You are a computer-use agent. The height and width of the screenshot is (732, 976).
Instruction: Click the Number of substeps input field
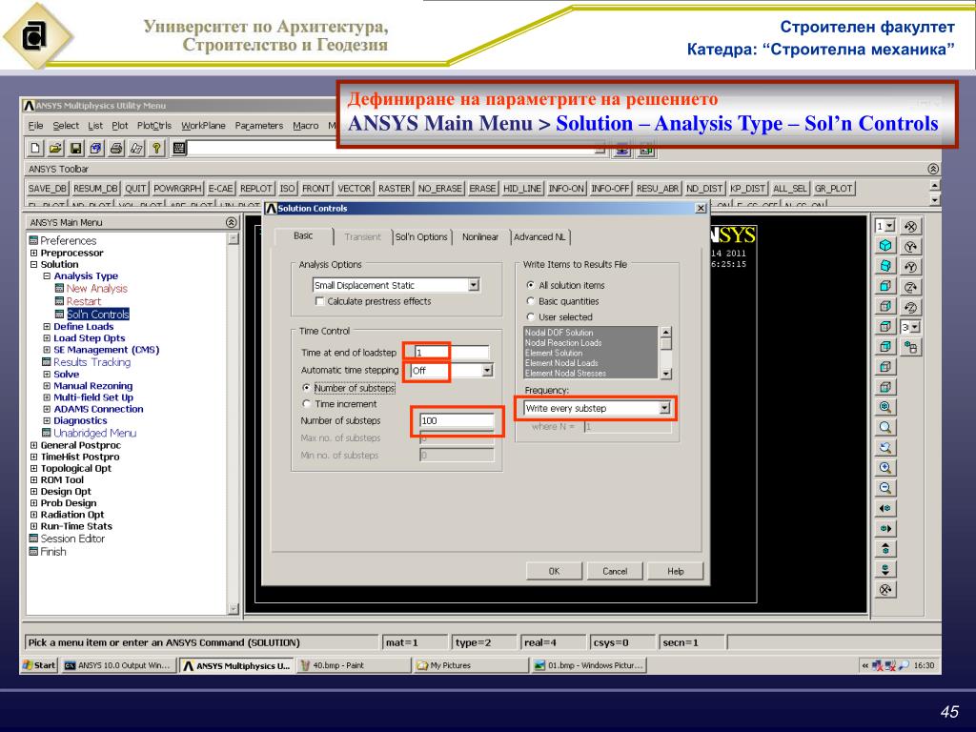(457, 420)
